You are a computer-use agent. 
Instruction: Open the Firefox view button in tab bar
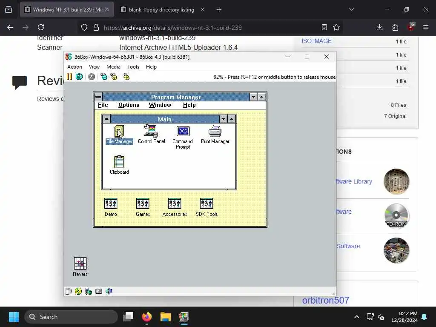[x=9, y=9]
